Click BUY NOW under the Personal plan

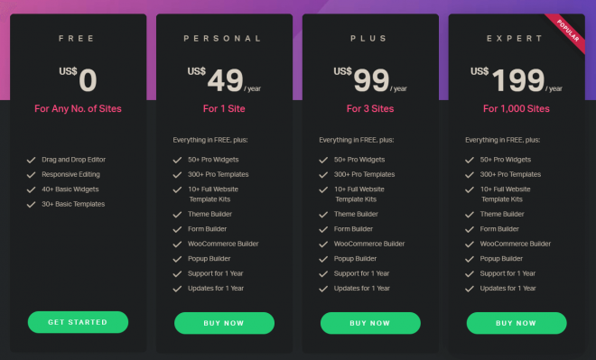pos(224,323)
